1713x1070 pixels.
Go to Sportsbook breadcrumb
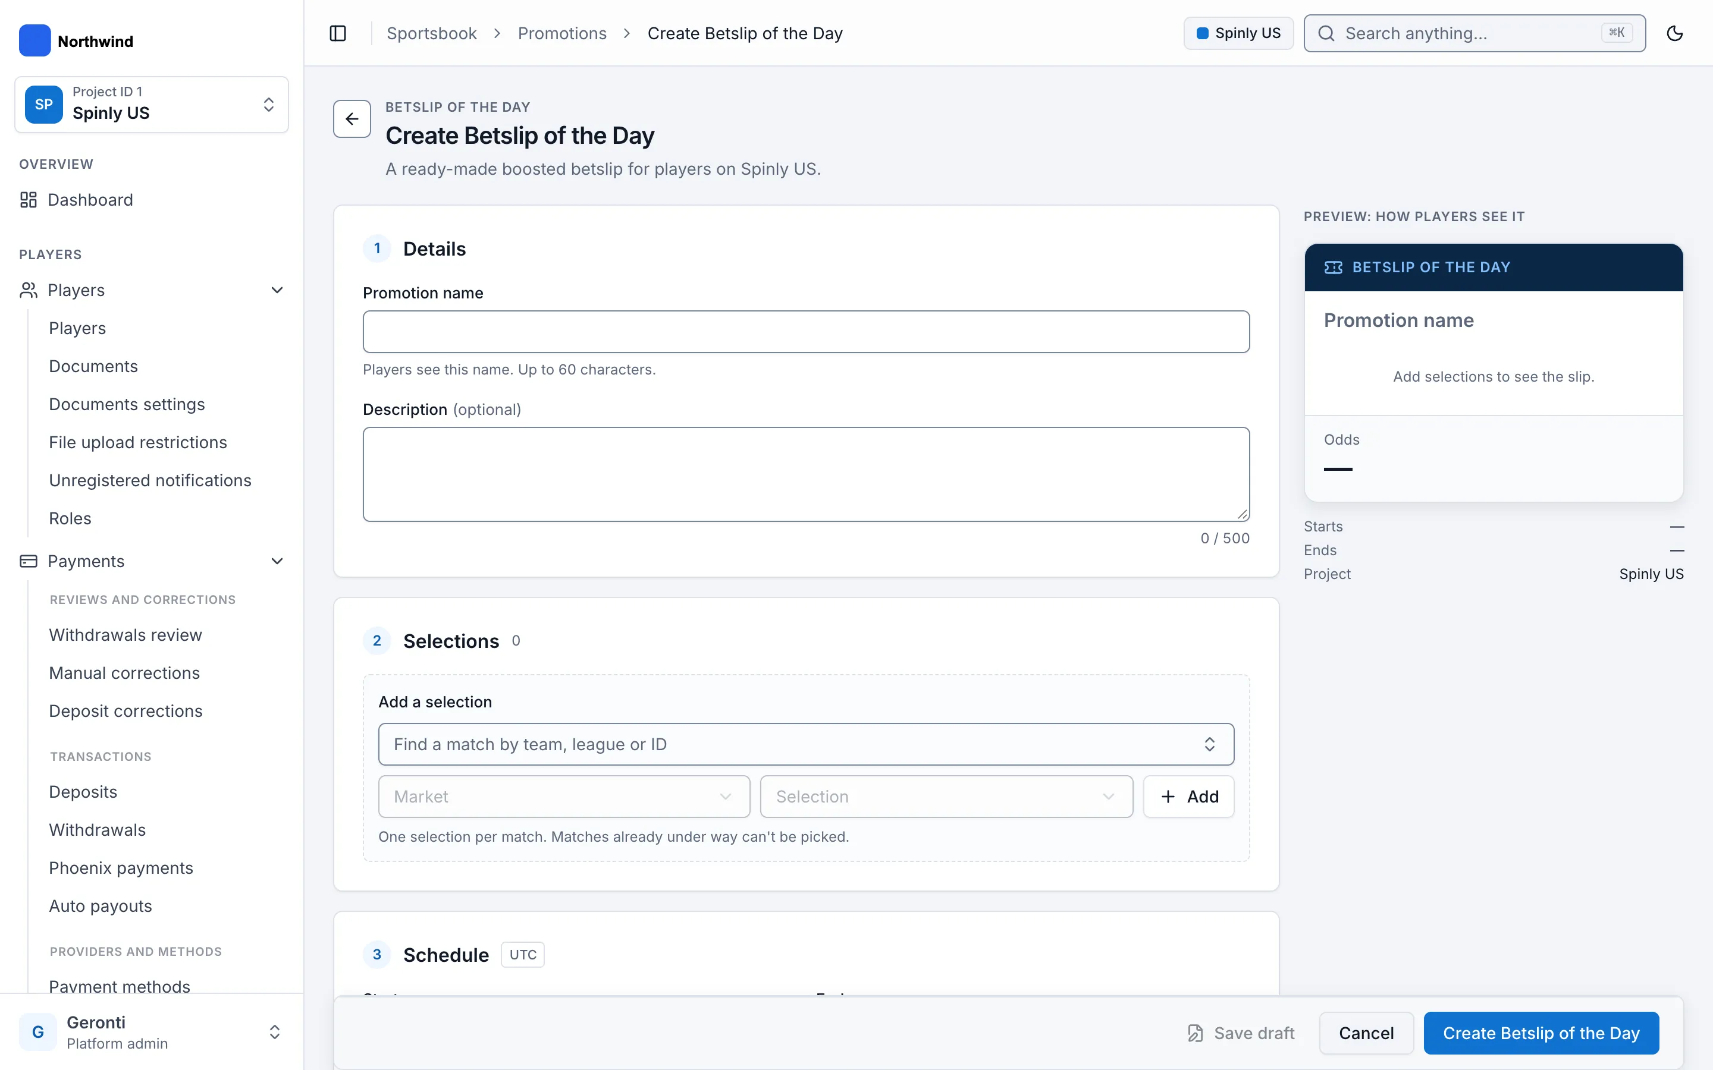tap(432, 33)
